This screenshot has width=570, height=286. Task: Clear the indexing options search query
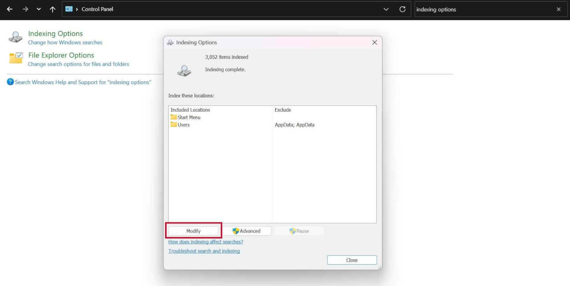pyautogui.click(x=558, y=9)
